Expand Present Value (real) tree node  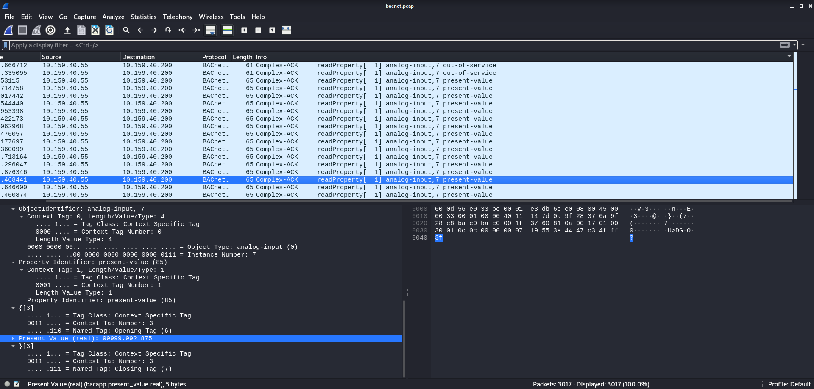[x=13, y=338]
